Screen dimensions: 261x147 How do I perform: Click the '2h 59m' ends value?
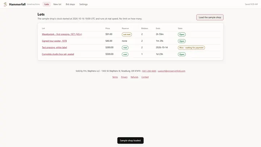[x=159, y=34]
